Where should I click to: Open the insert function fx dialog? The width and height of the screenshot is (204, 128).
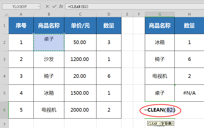click(61, 6)
